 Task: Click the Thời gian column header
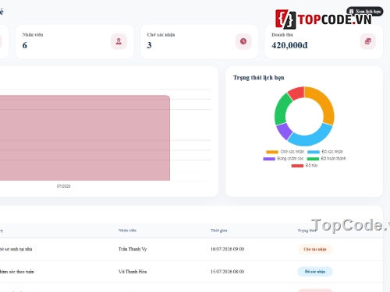coord(219,230)
